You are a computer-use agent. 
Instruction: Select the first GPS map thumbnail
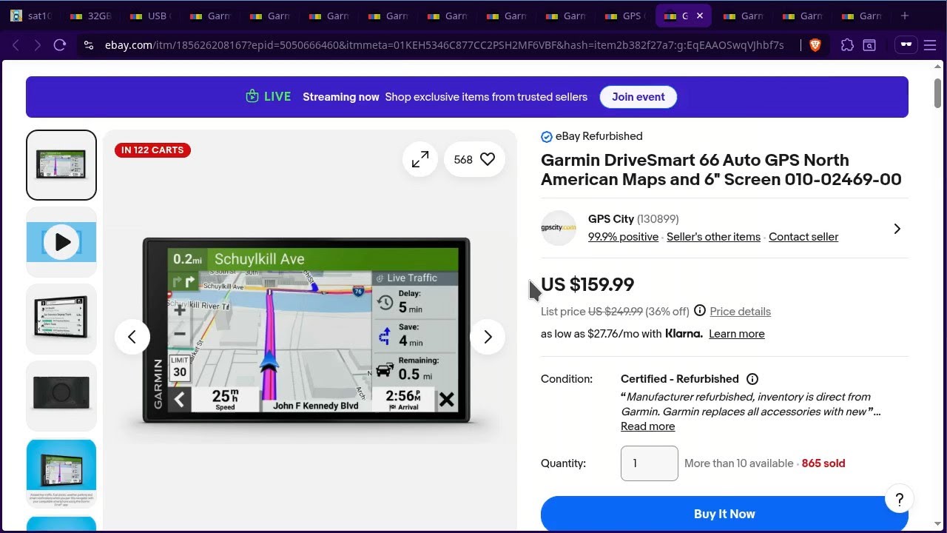(x=61, y=165)
